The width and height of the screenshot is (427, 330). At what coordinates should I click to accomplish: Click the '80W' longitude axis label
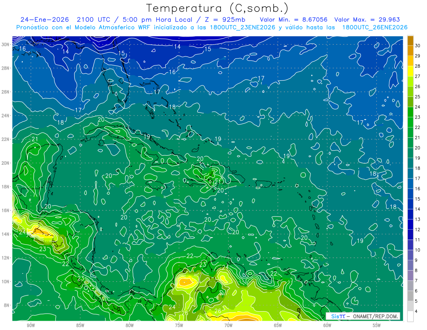click(130, 325)
